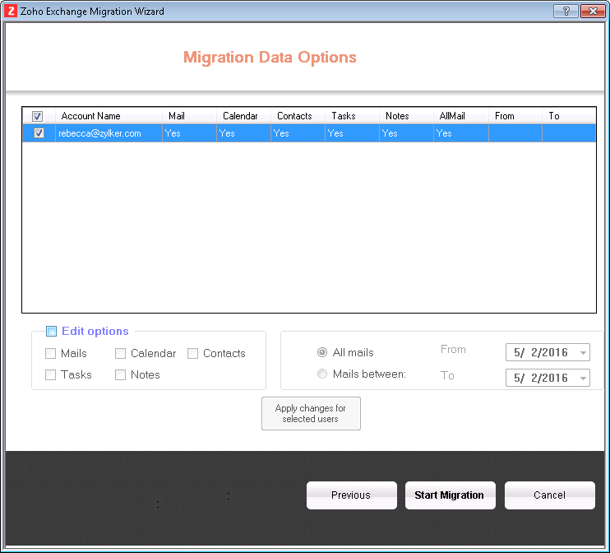This screenshot has width=610, height=553.
Task: Click the Zoho logo icon in title bar
Action: (12, 12)
